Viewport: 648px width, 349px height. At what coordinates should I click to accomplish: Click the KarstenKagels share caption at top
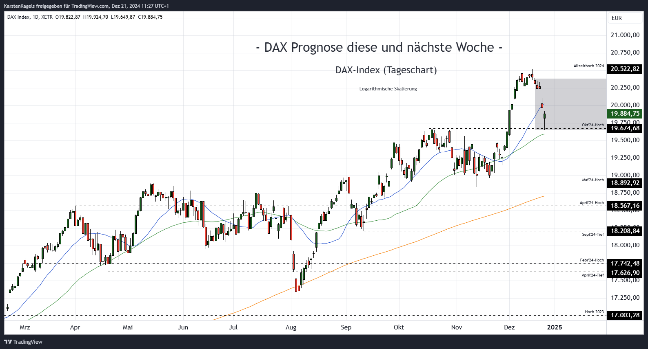pos(86,6)
